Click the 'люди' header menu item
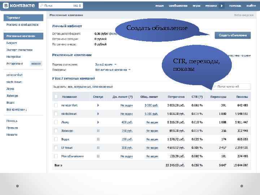Screen dimensions: 260x195 (x=159, y=6)
